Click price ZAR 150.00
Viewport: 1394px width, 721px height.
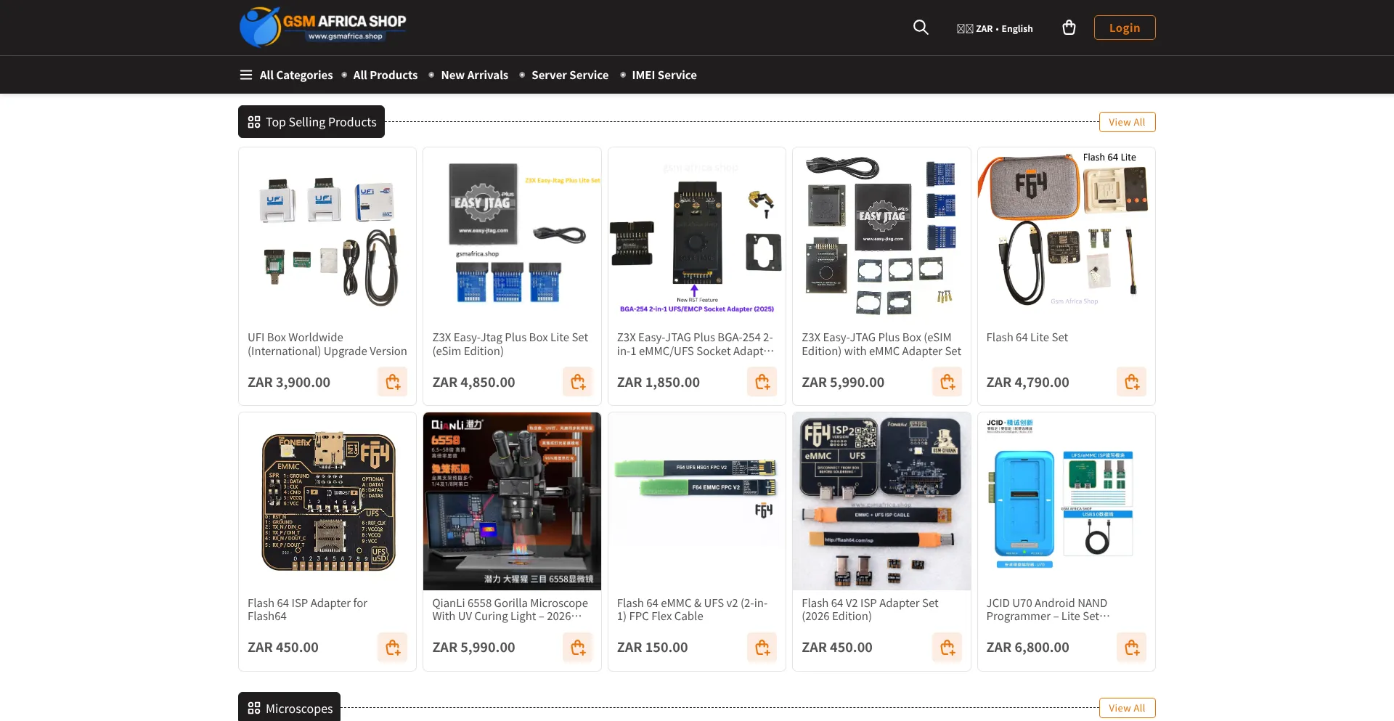point(652,648)
